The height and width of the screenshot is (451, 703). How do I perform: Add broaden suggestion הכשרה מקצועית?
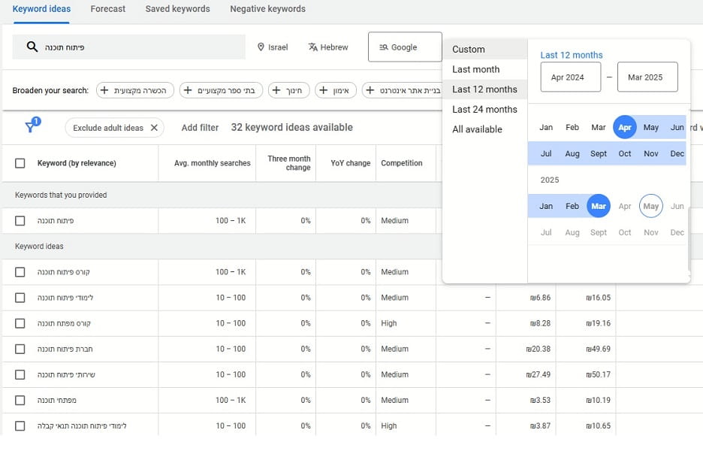click(135, 90)
